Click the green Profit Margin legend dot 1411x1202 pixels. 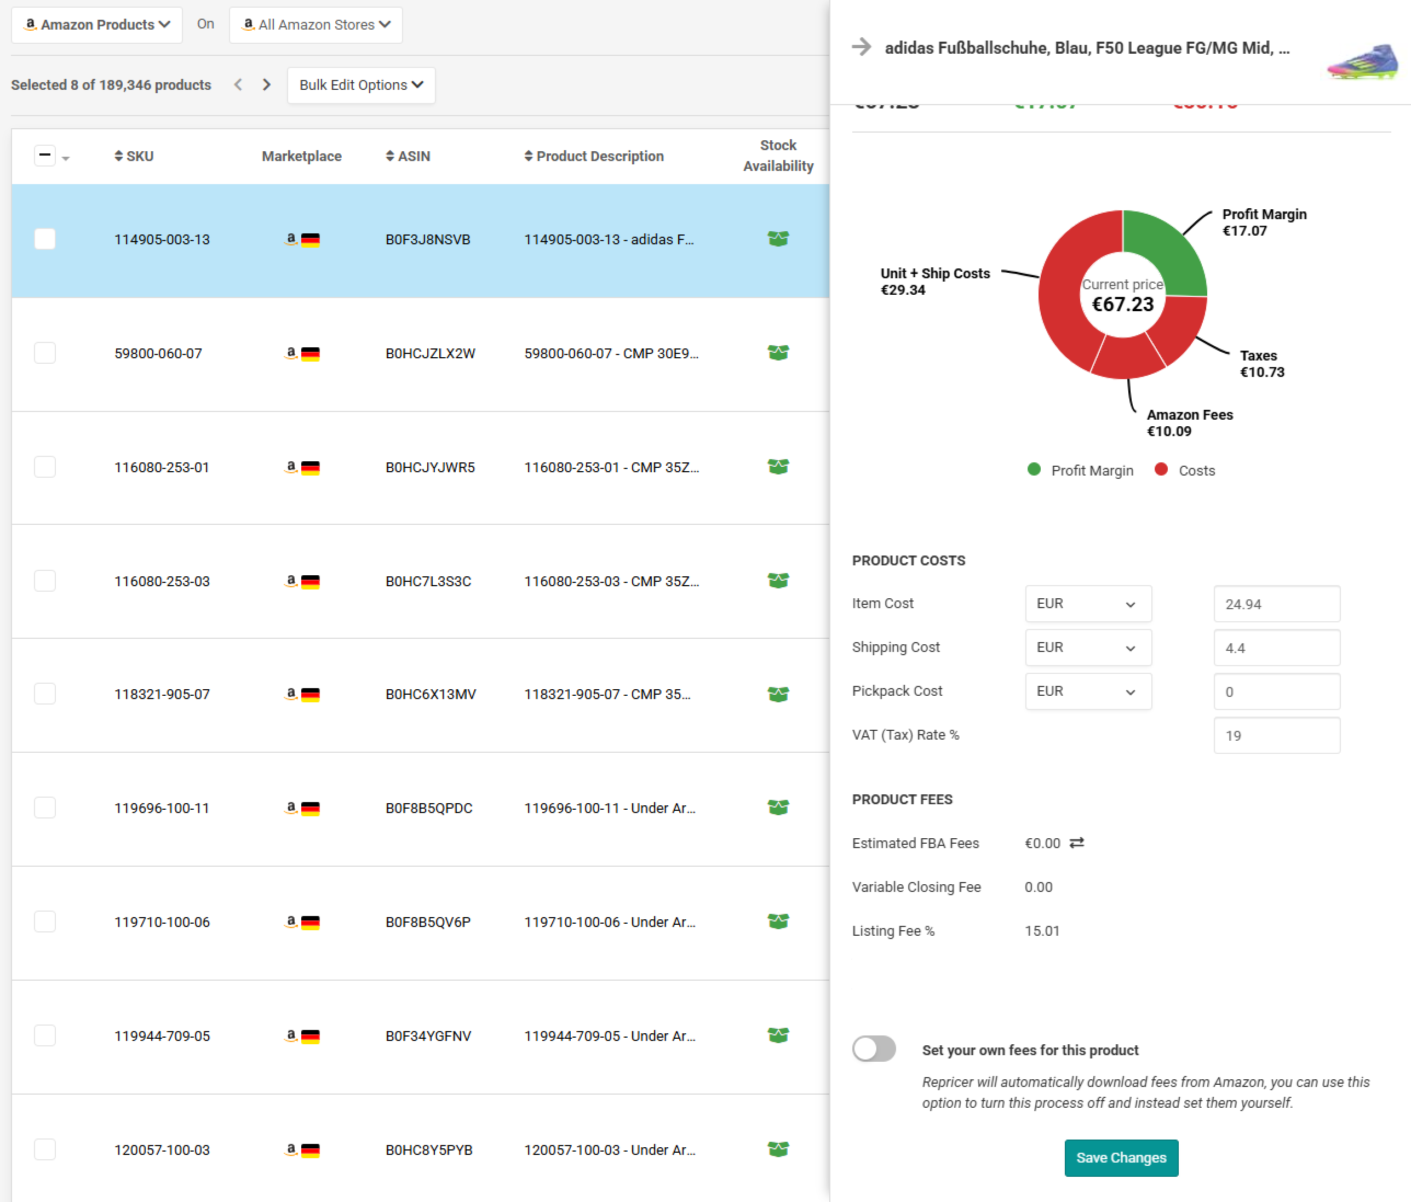coord(1034,469)
